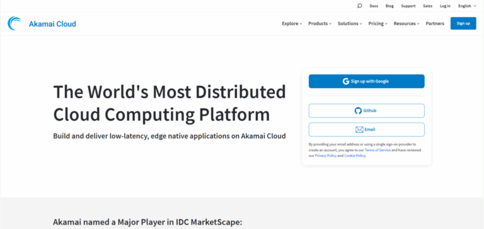Click the subtitle 'Build and deliver low-latency'
The width and height of the screenshot is (484, 229).
(x=170, y=136)
